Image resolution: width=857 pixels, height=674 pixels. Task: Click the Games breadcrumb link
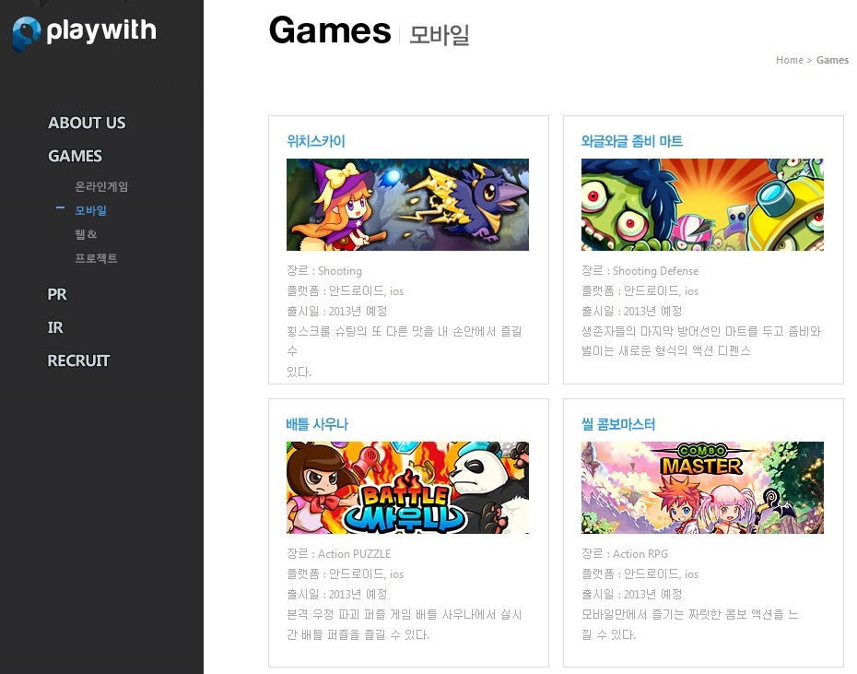click(x=832, y=60)
